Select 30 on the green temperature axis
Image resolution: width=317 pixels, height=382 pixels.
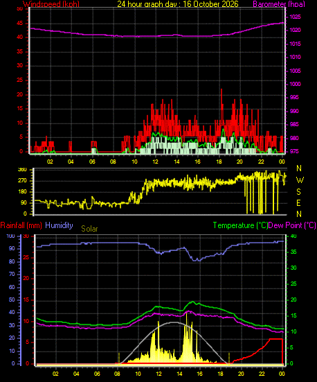293,268
